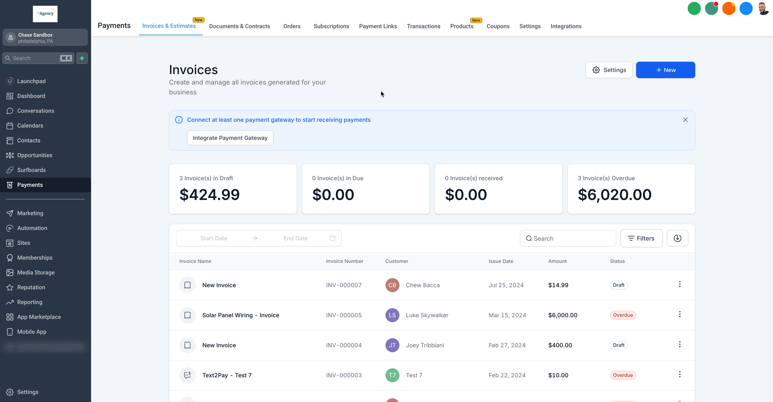Click the orange circle icon in header

tap(729, 8)
